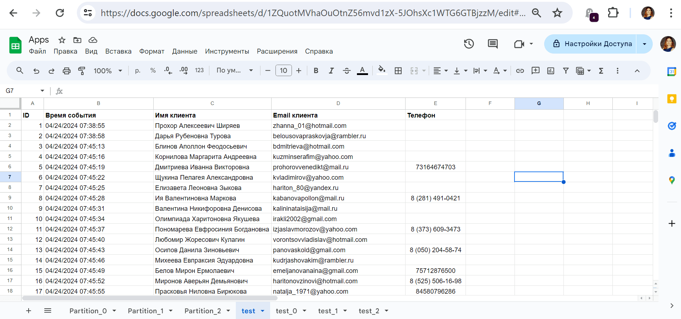Screen dimensions: 681x319
Task: Open the Правка menu
Action: click(65, 51)
